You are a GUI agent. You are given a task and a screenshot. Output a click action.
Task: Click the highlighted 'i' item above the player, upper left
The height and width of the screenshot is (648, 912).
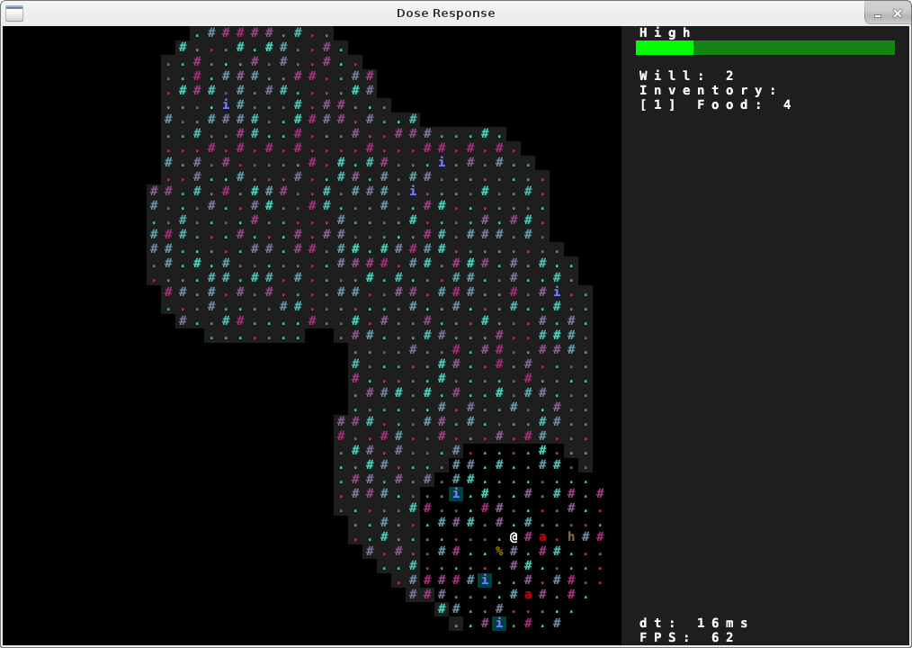point(456,494)
